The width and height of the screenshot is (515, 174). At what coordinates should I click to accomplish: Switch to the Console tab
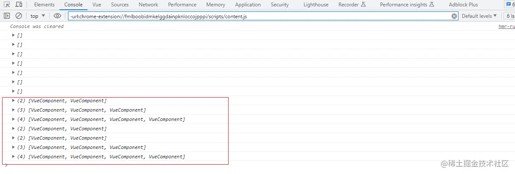click(74, 5)
